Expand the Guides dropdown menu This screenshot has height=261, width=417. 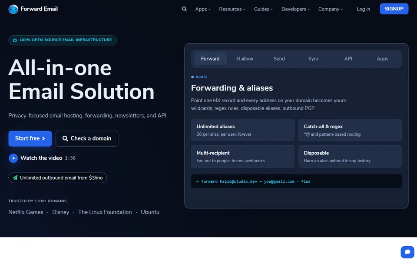tap(263, 9)
